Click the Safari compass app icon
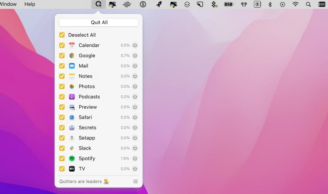328x194 pixels. point(72,117)
